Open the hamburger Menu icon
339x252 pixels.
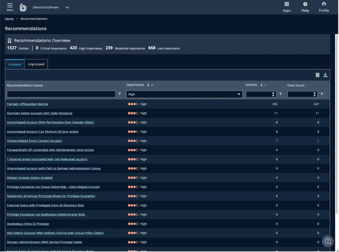click(10, 7)
